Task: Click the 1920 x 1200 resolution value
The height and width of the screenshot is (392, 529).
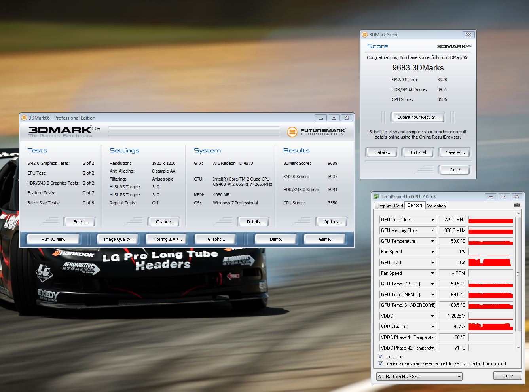Action: [x=163, y=163]
